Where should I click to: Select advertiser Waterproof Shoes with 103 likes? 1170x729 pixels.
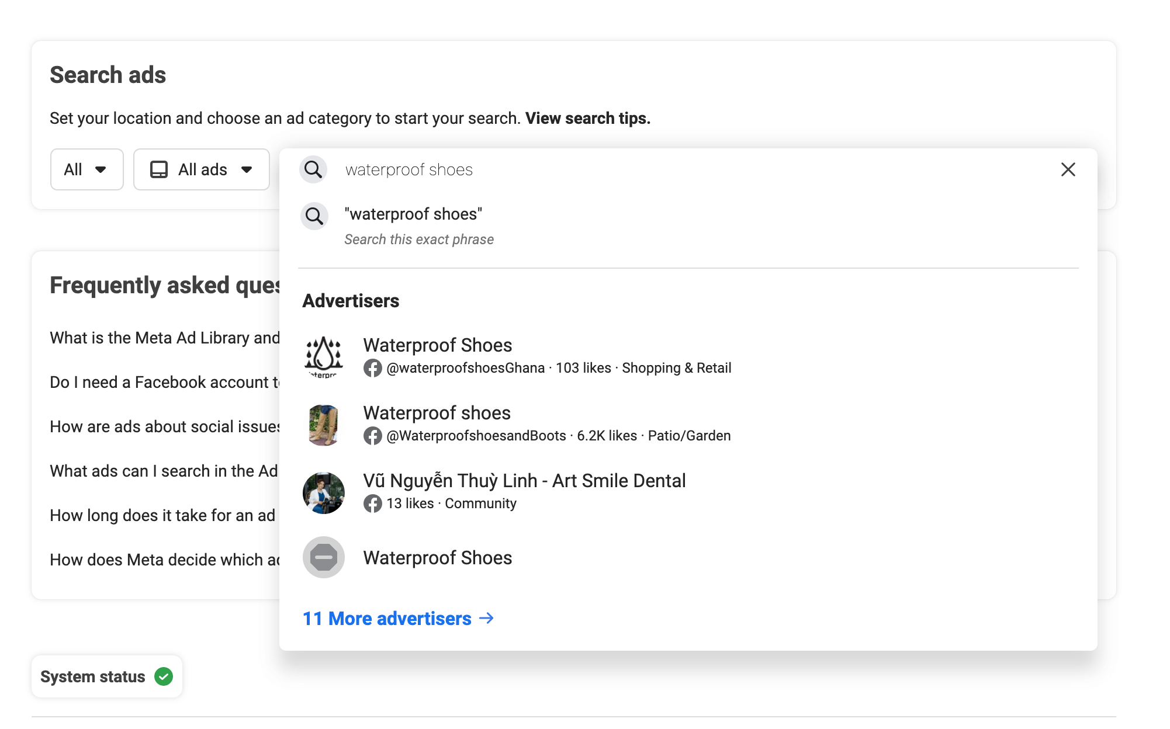tap(688, 356)
